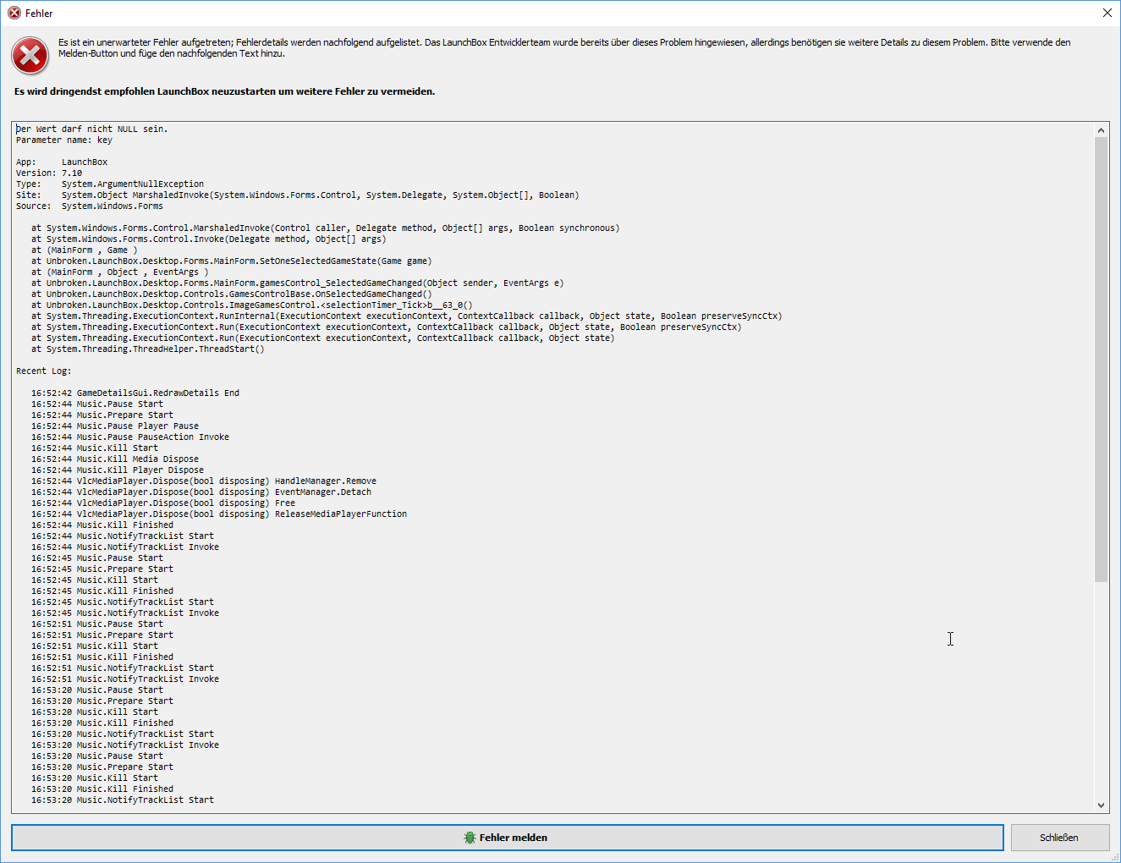Screen dimensions: 1121x863
Task: Click scrollbar up arrow in error log
Action: (1101, 129)
